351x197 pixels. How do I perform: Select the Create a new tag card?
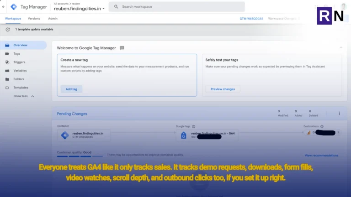point(127,75)
